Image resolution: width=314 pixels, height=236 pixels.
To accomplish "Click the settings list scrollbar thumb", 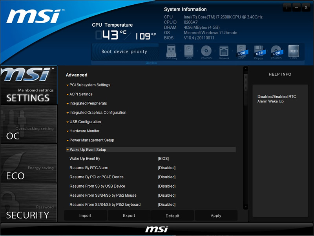I will tap(246, 90).
